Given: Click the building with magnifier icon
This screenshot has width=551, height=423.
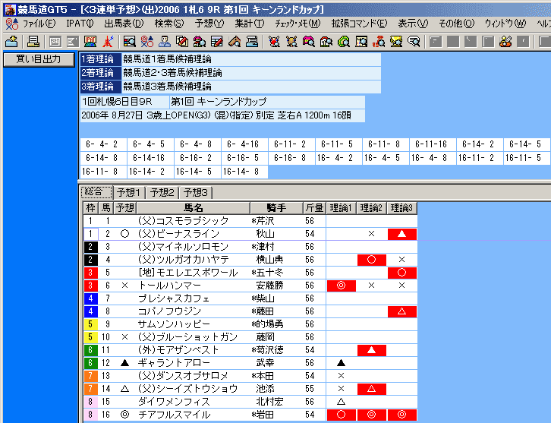Looking at the screenshot, I should pyautogui.click(x=326, y=41).
